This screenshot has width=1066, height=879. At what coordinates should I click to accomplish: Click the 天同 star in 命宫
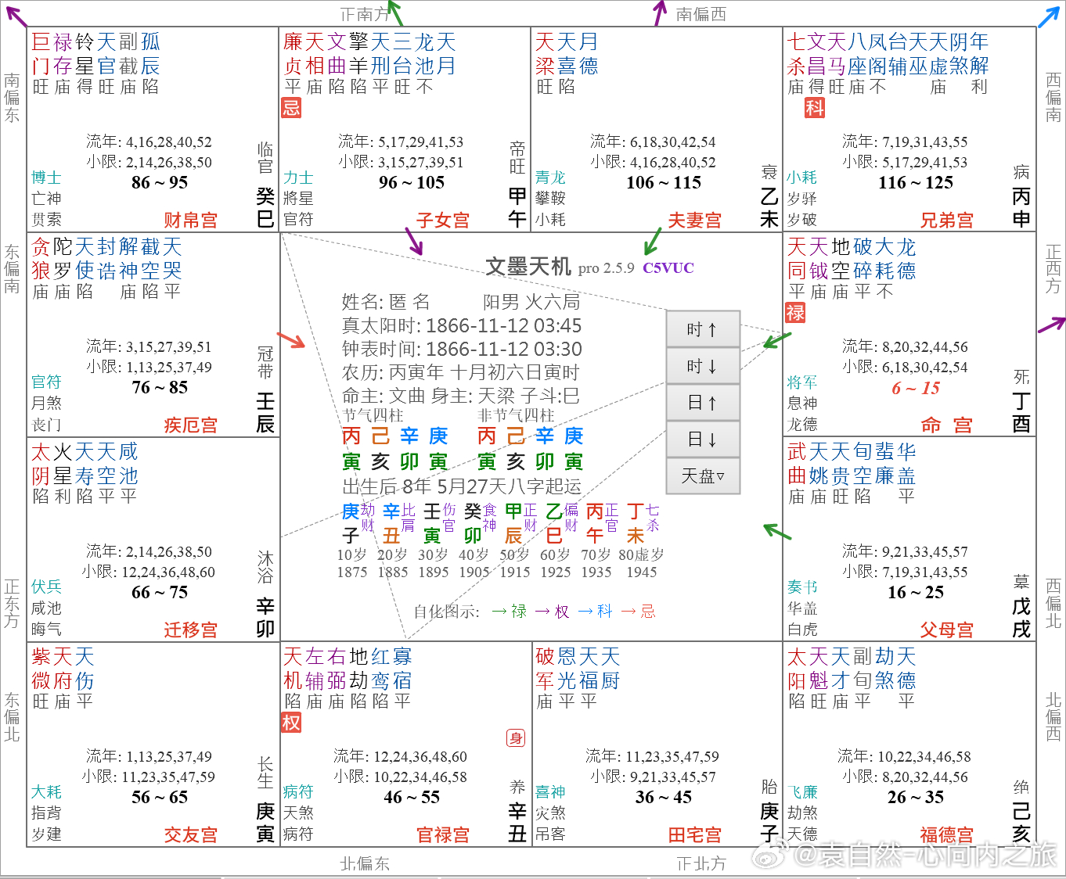point(797,259)
